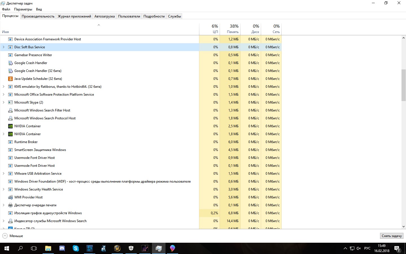Viewport: 406px width, 254px height.
Task: Show hidden tray icons chevron
Action: click(345, 248)
